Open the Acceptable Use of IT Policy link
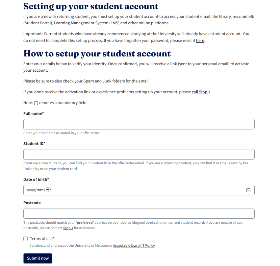280x266 pixels. pyautogui.click(x=134, y=245)
